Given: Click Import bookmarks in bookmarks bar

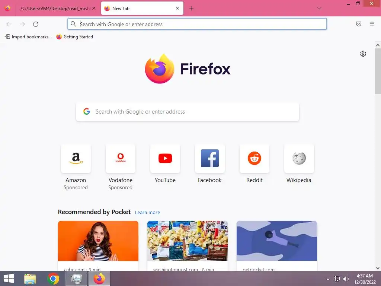Looking at the screenshot, I should click(28, 37).
